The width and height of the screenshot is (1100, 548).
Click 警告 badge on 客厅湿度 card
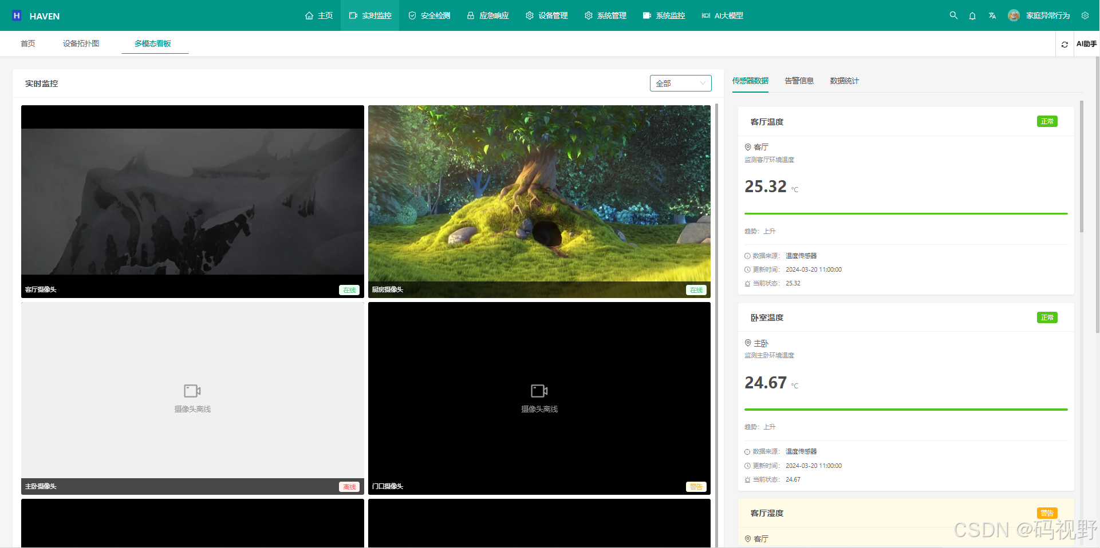point(1047,513)
